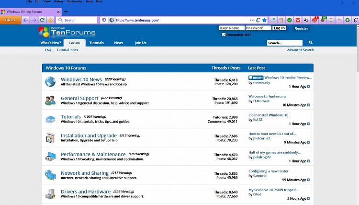
Task: Toggle the Remember Me checkbox
Action: [224, 34]
